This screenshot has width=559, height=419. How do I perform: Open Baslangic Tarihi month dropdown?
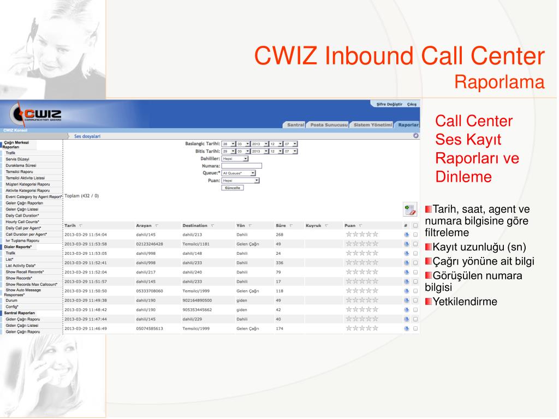click(x=243, y=144)
